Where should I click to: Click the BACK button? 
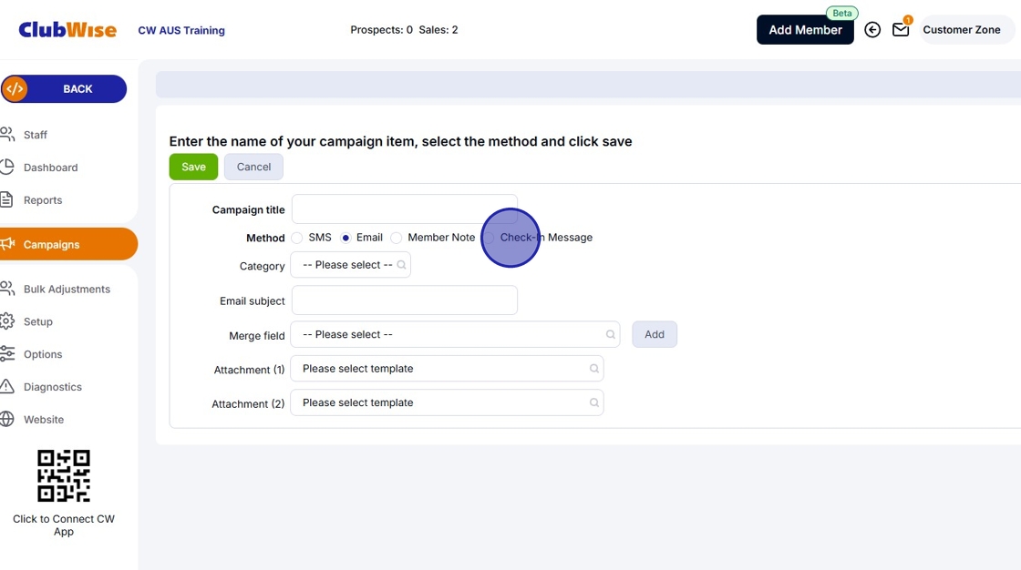(64, 89)
